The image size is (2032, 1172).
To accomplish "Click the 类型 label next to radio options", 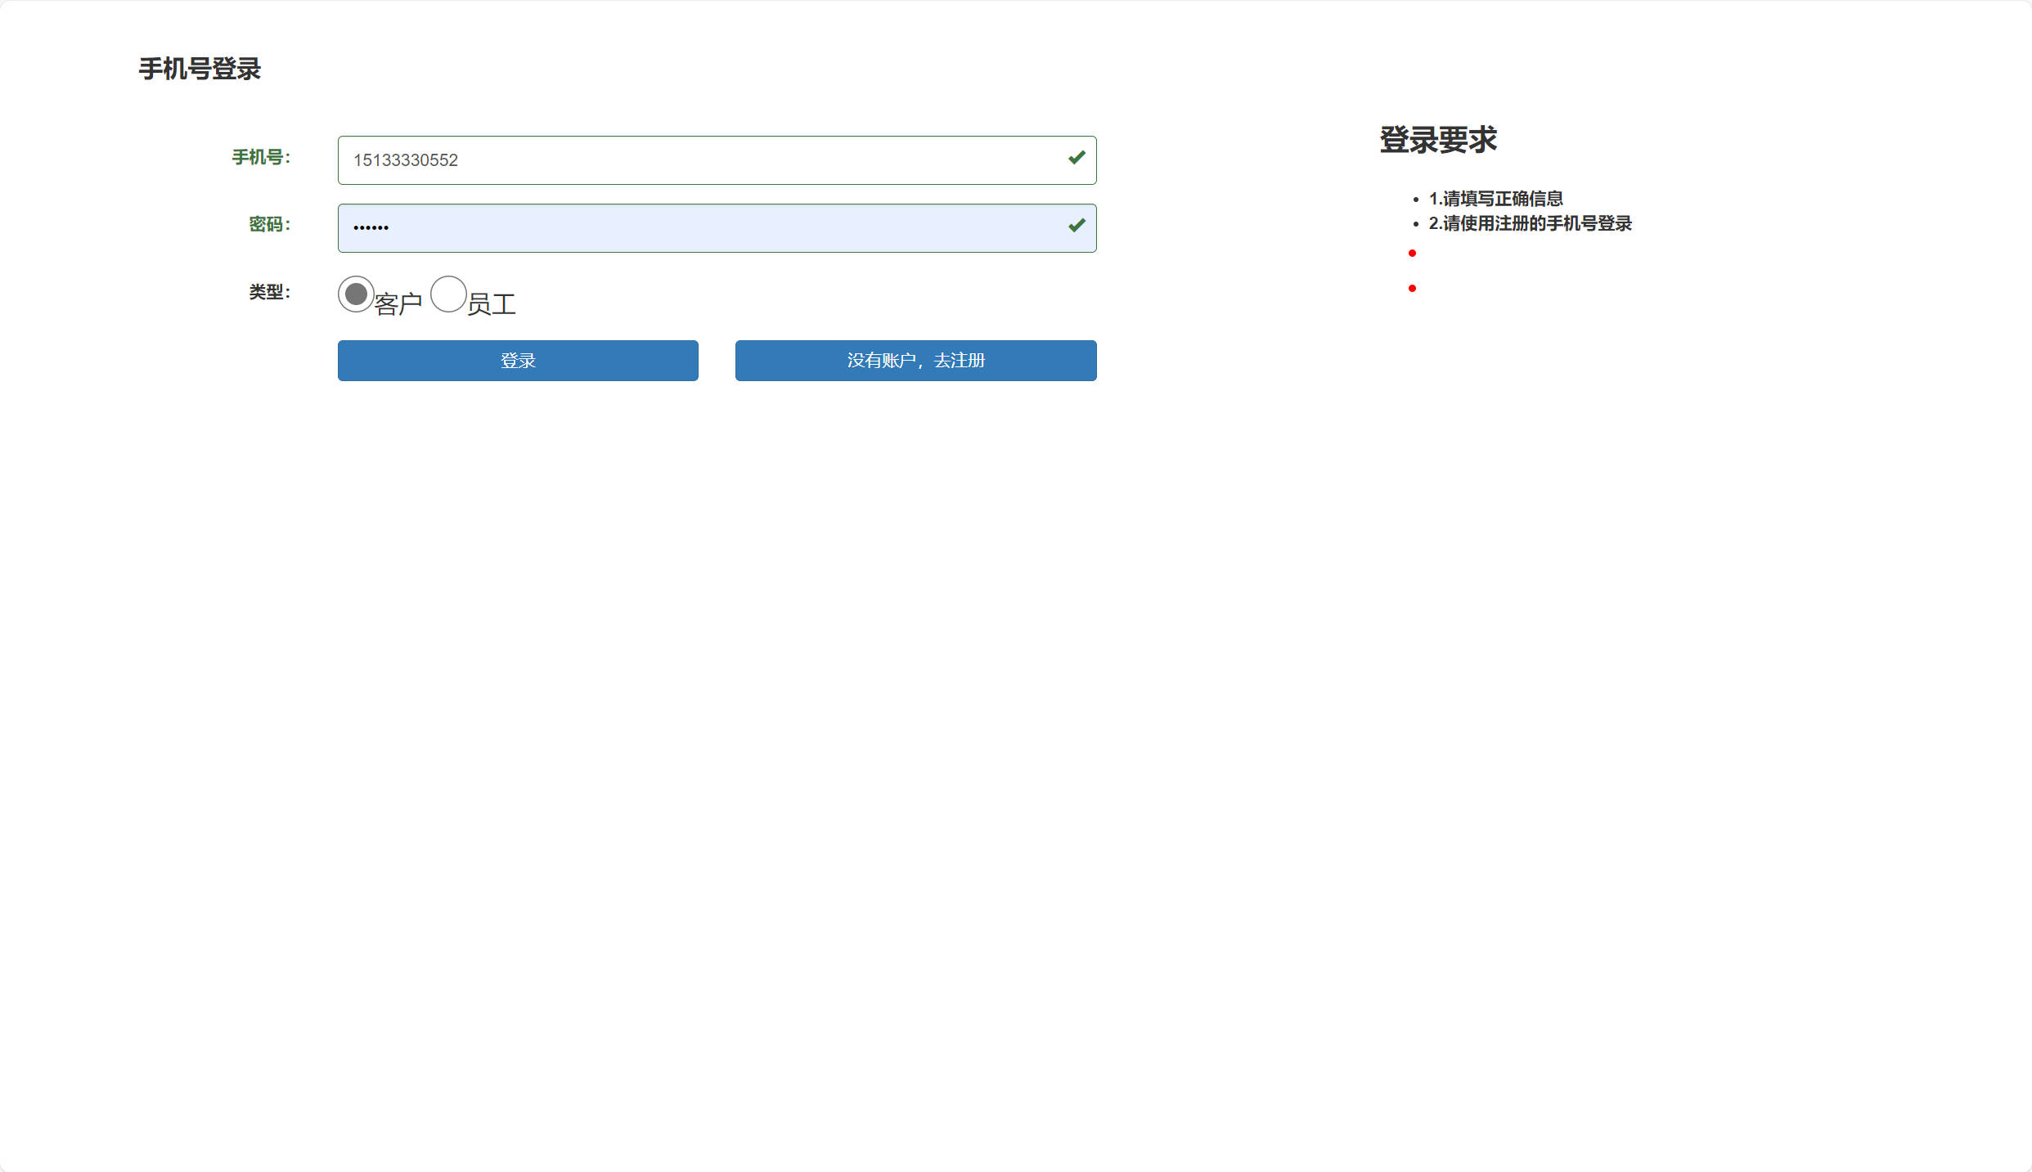I will click(x=267, y=292).
